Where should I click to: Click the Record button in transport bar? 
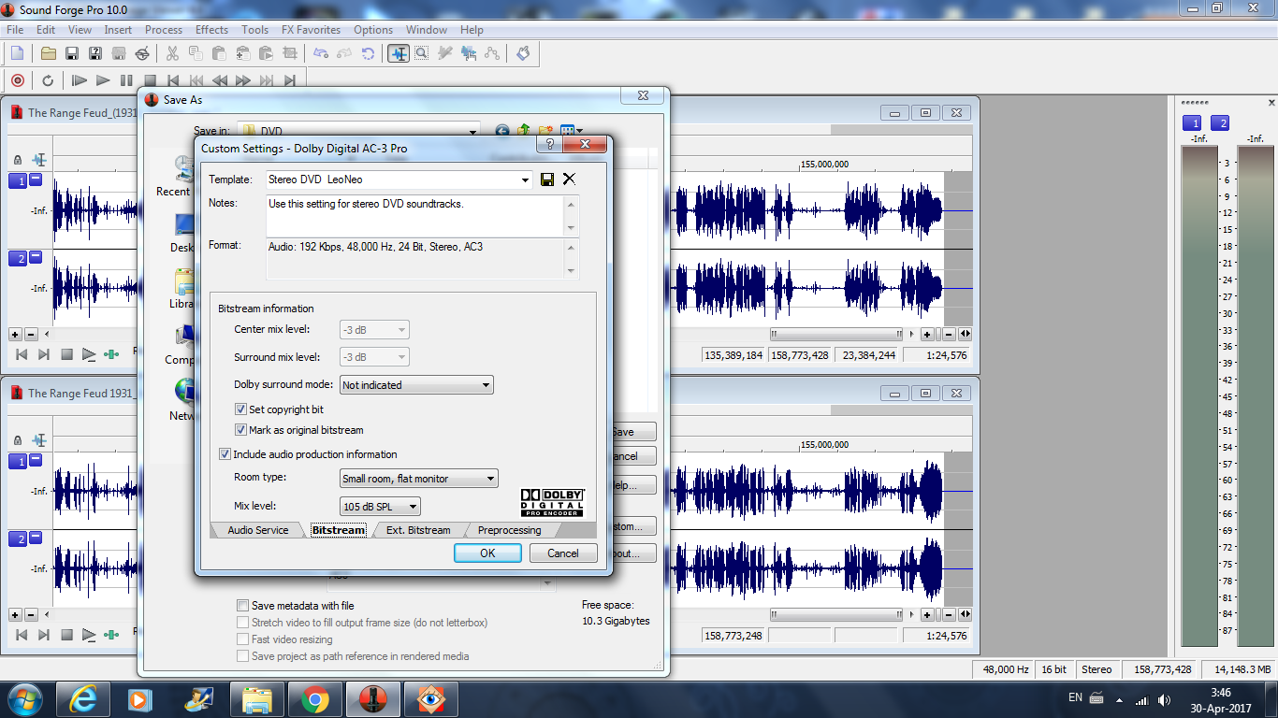[17, 80]
